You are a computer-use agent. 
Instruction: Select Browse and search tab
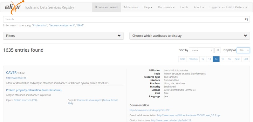106,7
